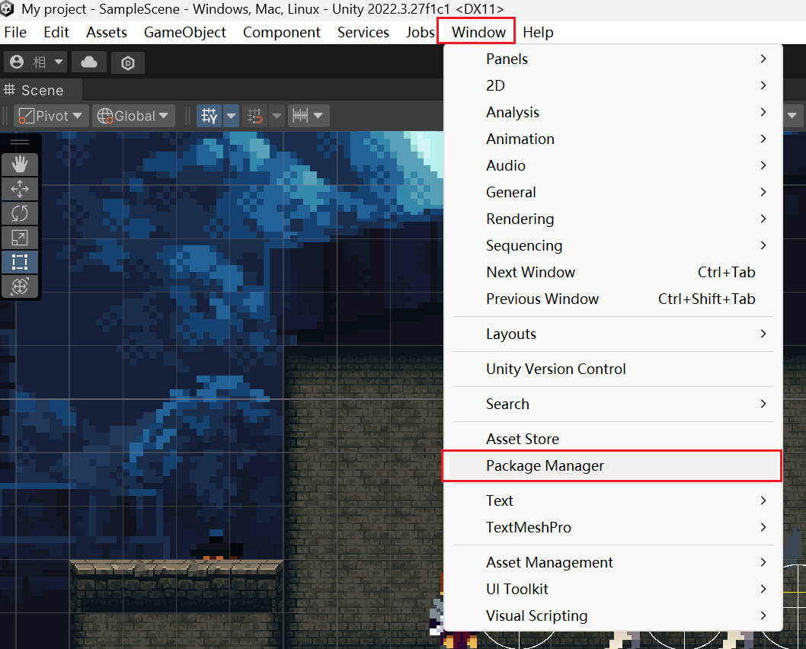Open the Services menu
Viewport: 806px width, 649px height.
pyautogui.click(x=363, y=32)
